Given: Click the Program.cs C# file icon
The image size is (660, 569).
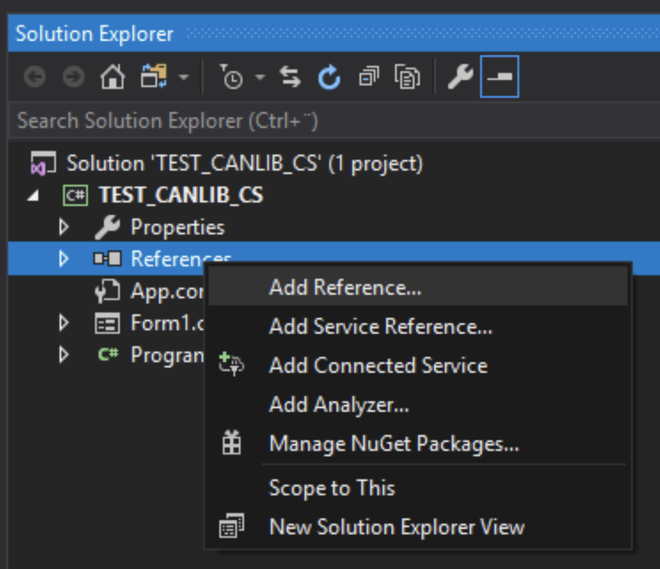Looking at the screenshot, I should [108, 354].
